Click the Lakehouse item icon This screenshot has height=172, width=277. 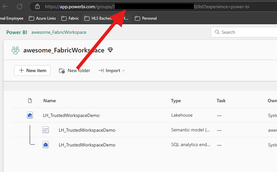tap(30, 115)
